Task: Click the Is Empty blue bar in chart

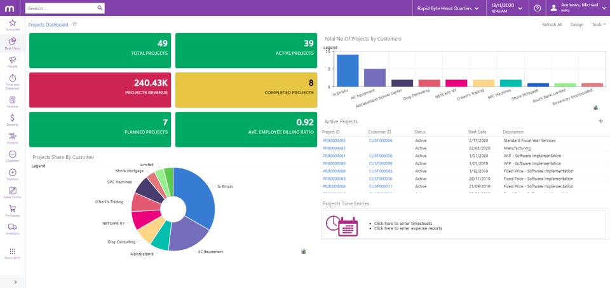Action: tap(348, 71)
